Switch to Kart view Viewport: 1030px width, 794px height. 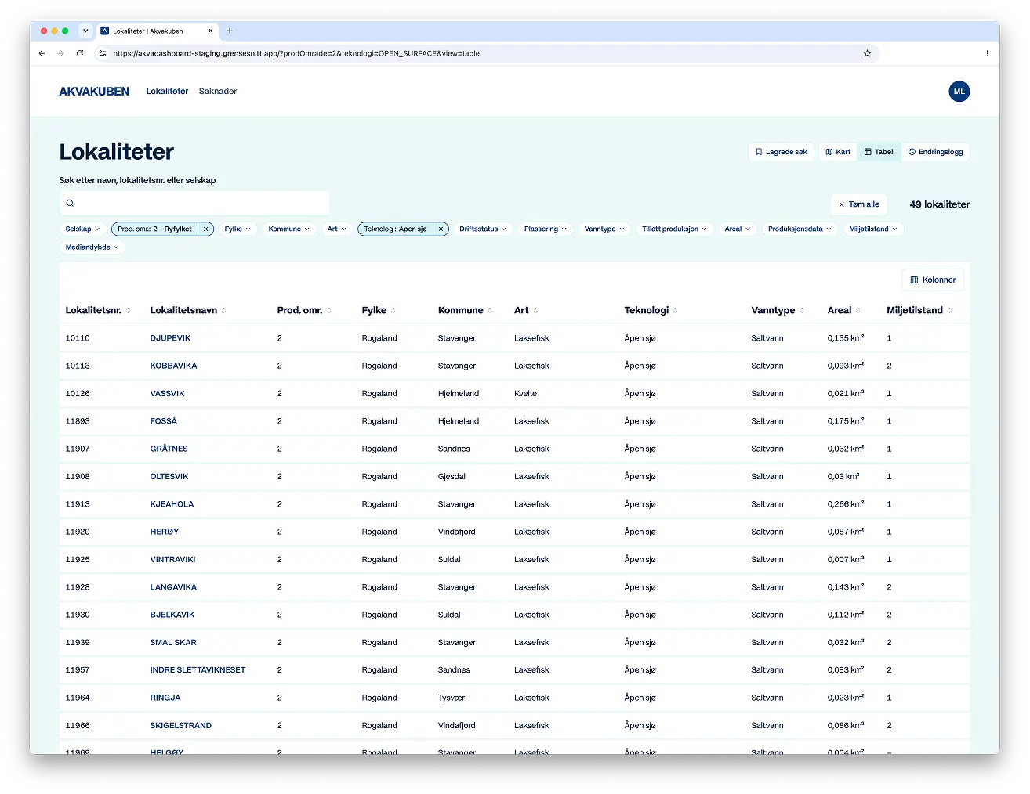[x=838, y=152]
